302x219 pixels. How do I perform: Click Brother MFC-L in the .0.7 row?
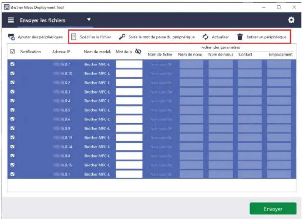tap(97, 64)
